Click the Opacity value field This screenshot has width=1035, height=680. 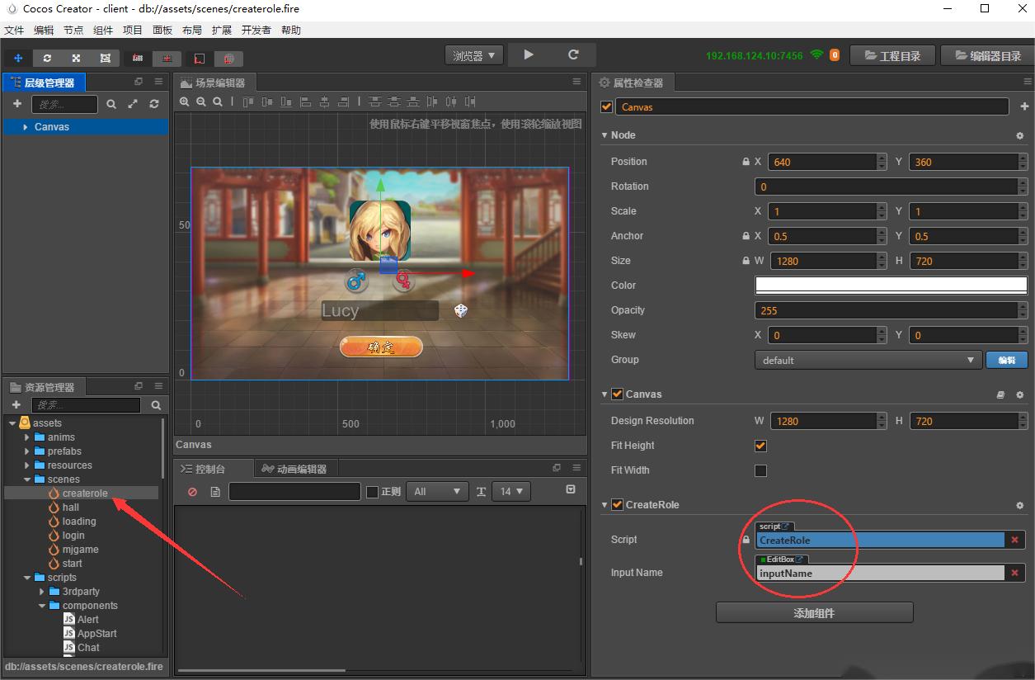coord(886,310)
